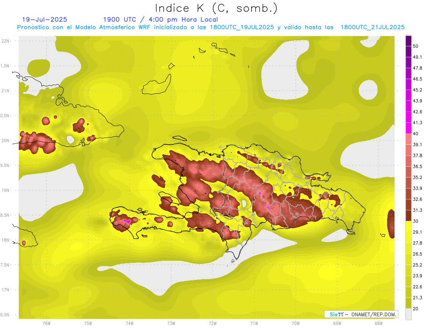Click the colorbar value "33.9"

[418, 188]
